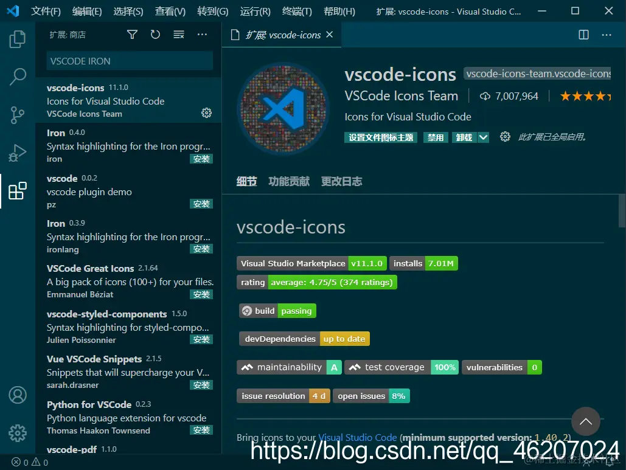Install the Iron 0.4.0 extension
The width and height of the screenshot is (626, 470).
point(201,159)
